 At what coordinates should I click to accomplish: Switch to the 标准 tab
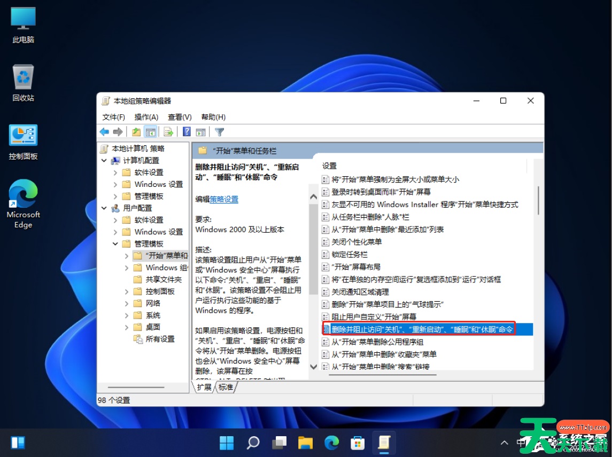pos(226,387)
